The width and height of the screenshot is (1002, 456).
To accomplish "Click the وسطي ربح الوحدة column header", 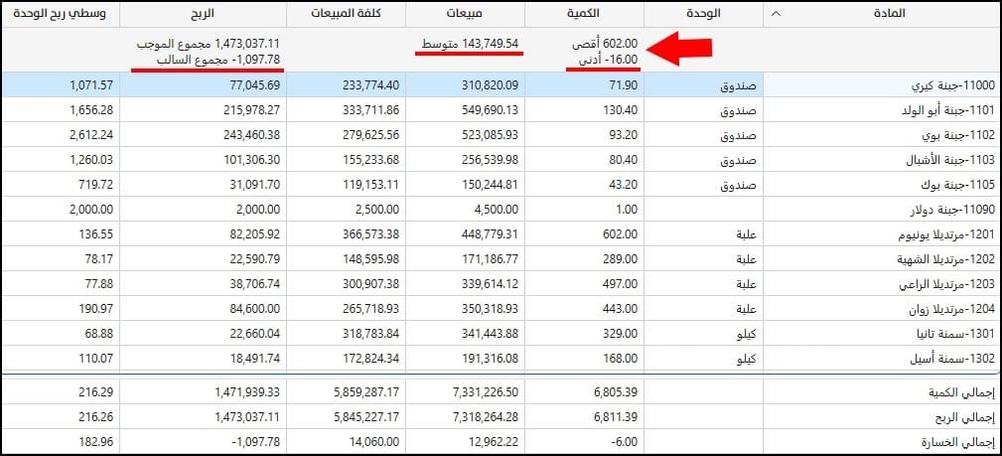I will tap(61, 14).
